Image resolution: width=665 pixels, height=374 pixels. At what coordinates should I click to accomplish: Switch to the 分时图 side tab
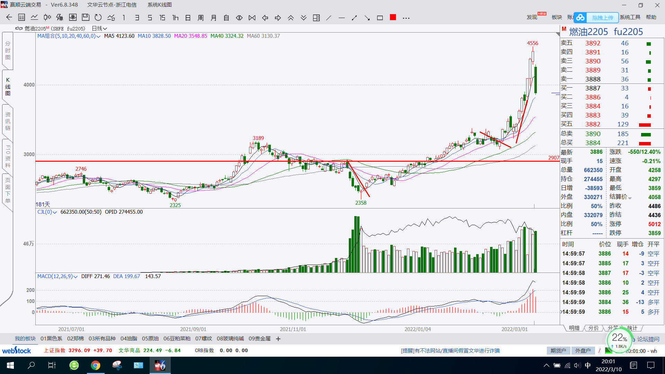8,51
